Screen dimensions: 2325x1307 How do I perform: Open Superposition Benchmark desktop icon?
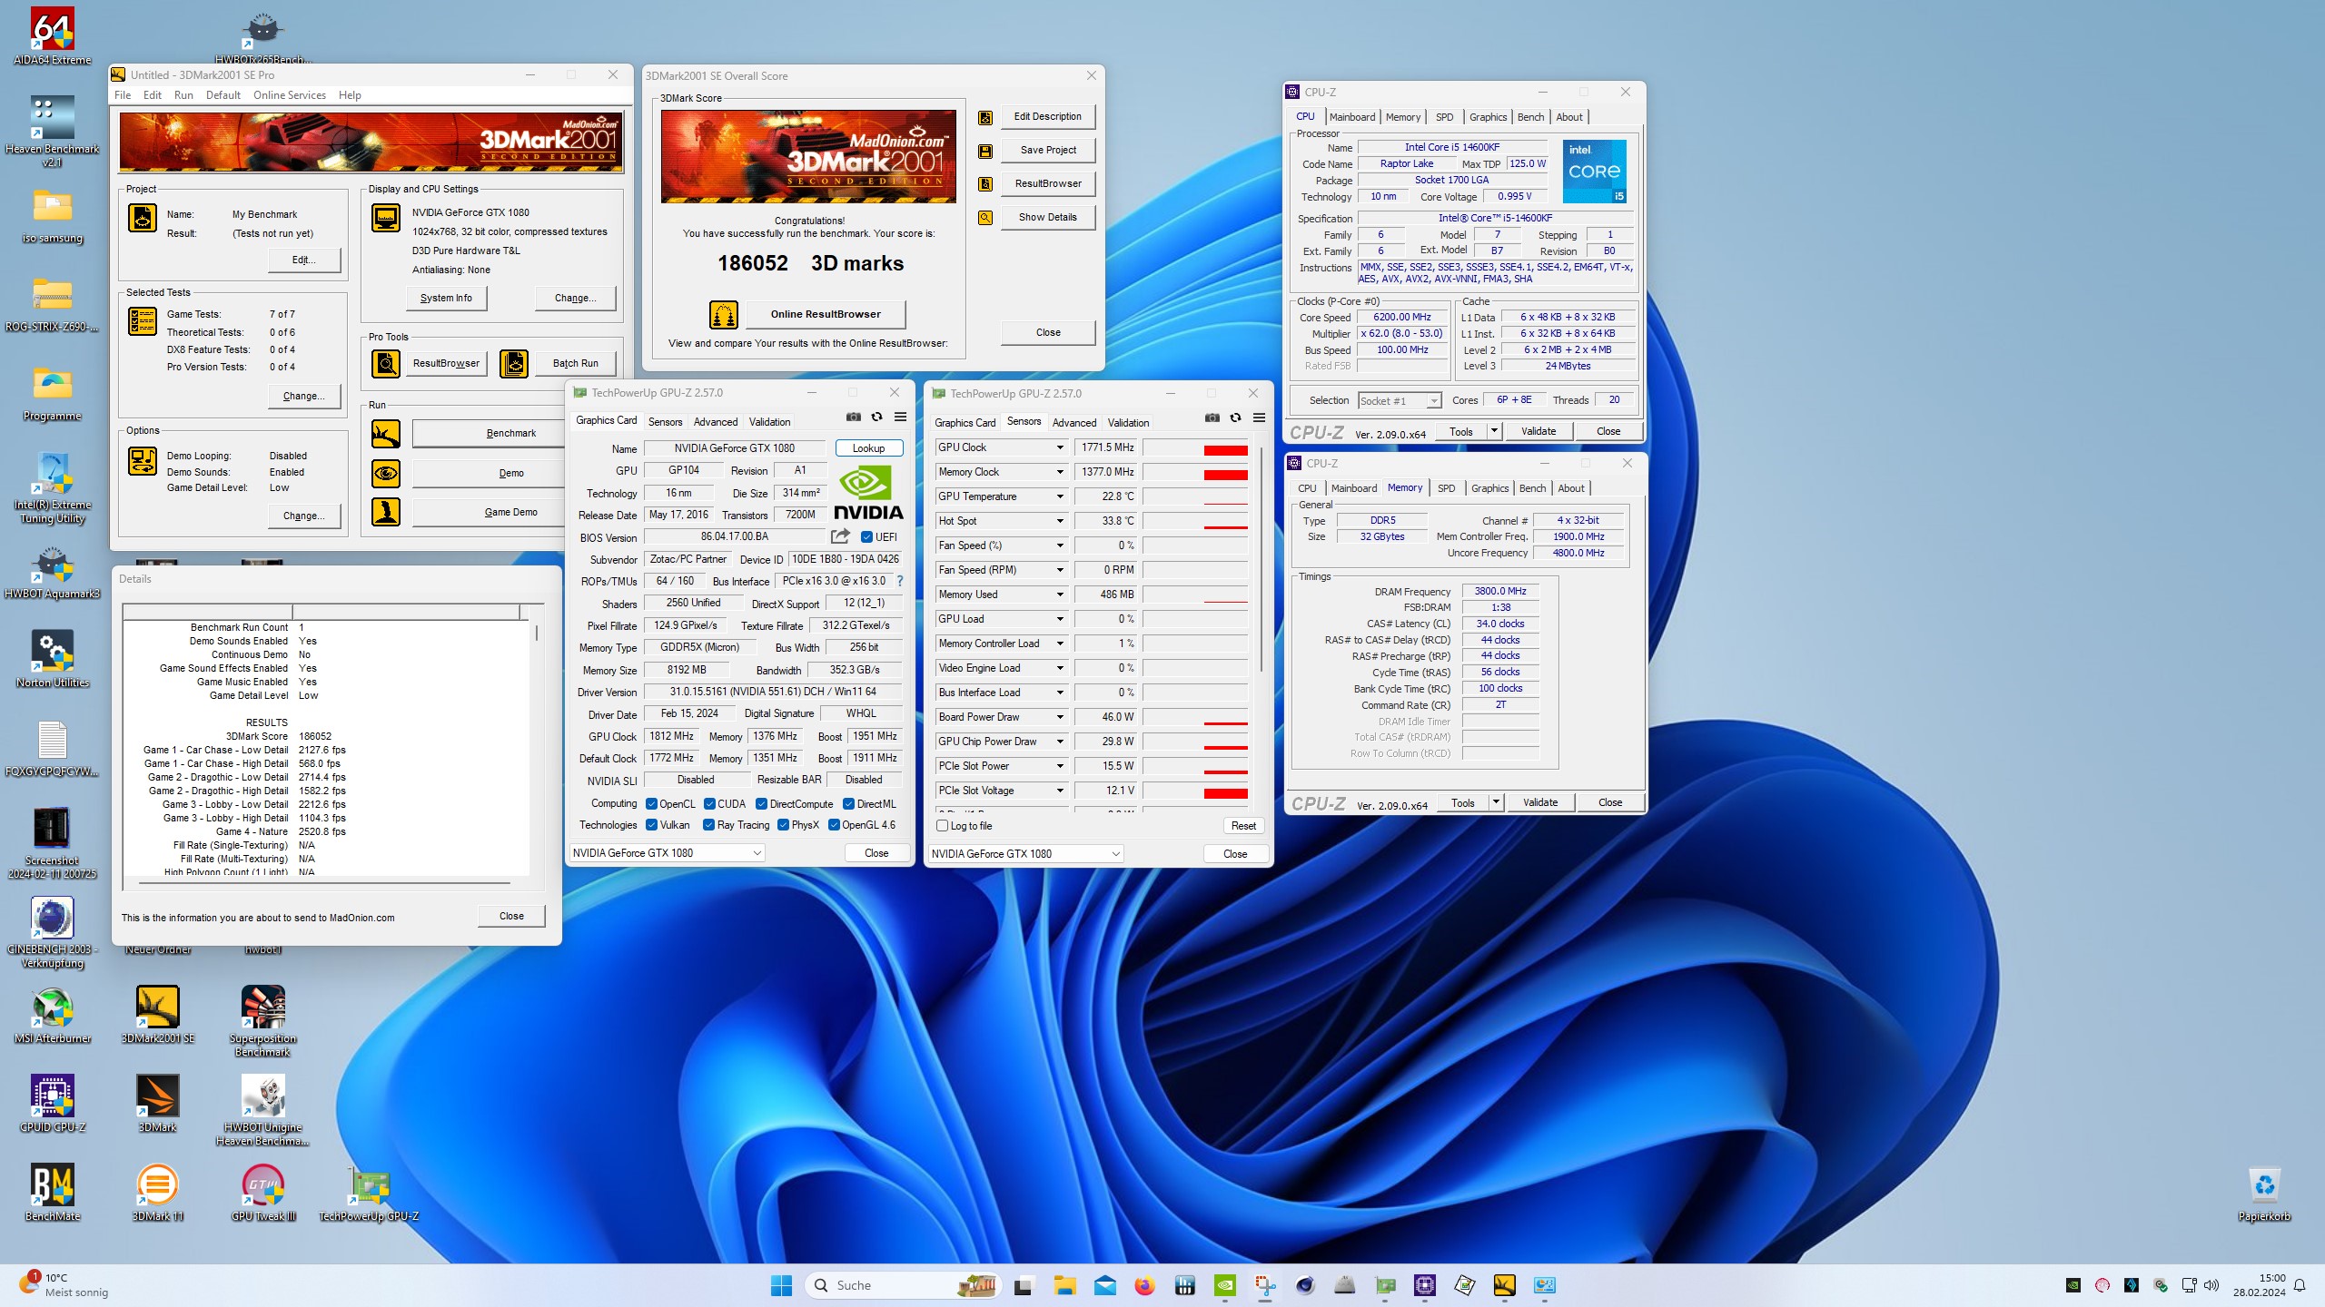[x=263, y=1021]
